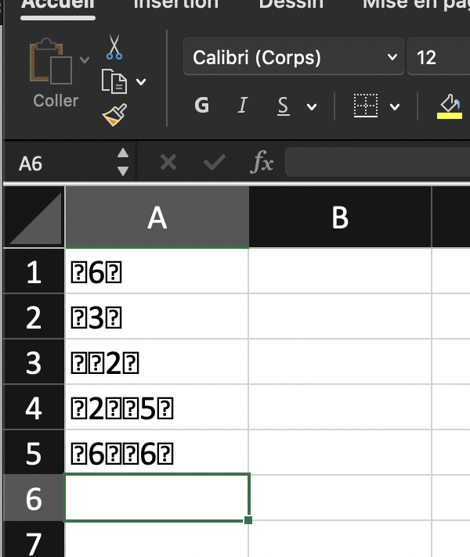The image size is (470, 557).
Task: Expand the borders dropdown arrow
Action: point(395,106)
